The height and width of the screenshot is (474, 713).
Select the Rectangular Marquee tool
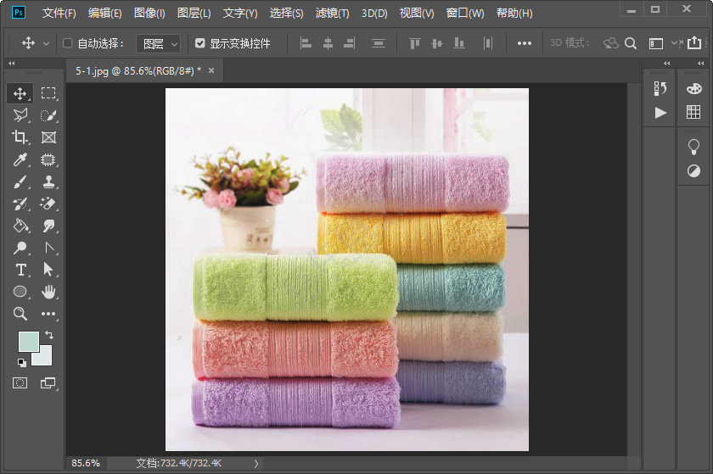coord(48,93)
